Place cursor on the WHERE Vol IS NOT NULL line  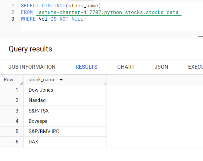(54, 19)
